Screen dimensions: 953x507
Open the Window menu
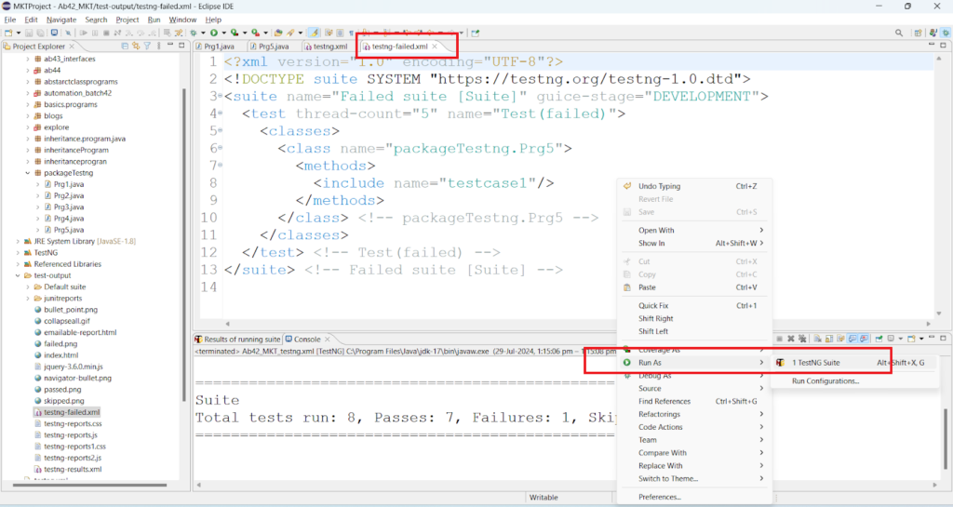coord(182,20)
